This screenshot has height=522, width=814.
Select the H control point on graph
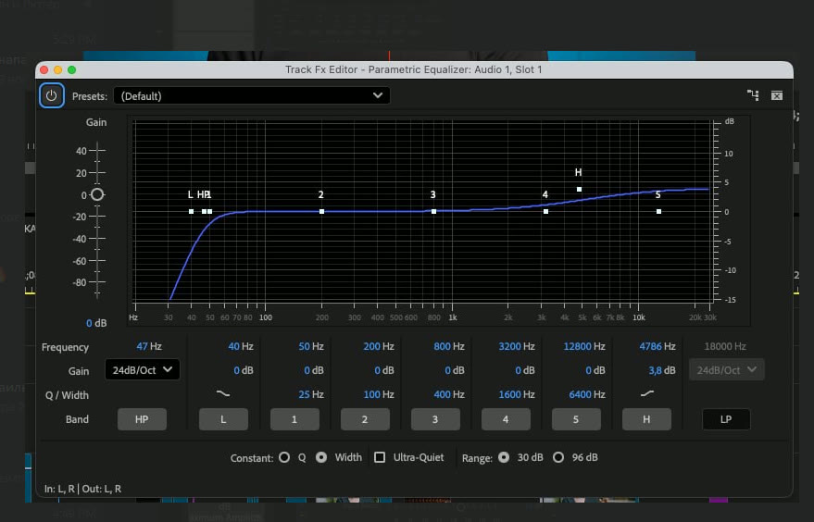[x=580, y=190]
